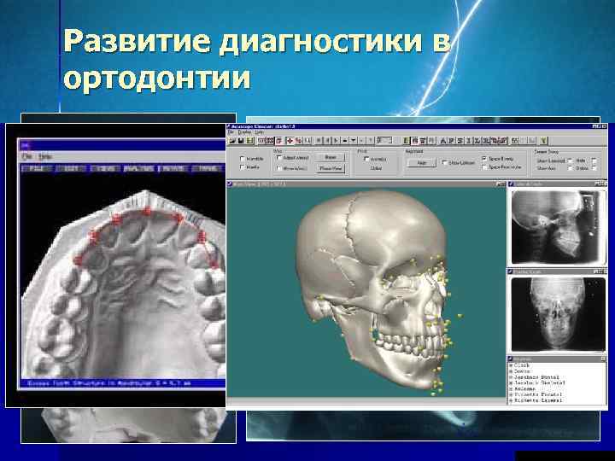Toggle the Show Lateral checkbox
The height and width of the screenshot is (461, 615).
point(571,160)
